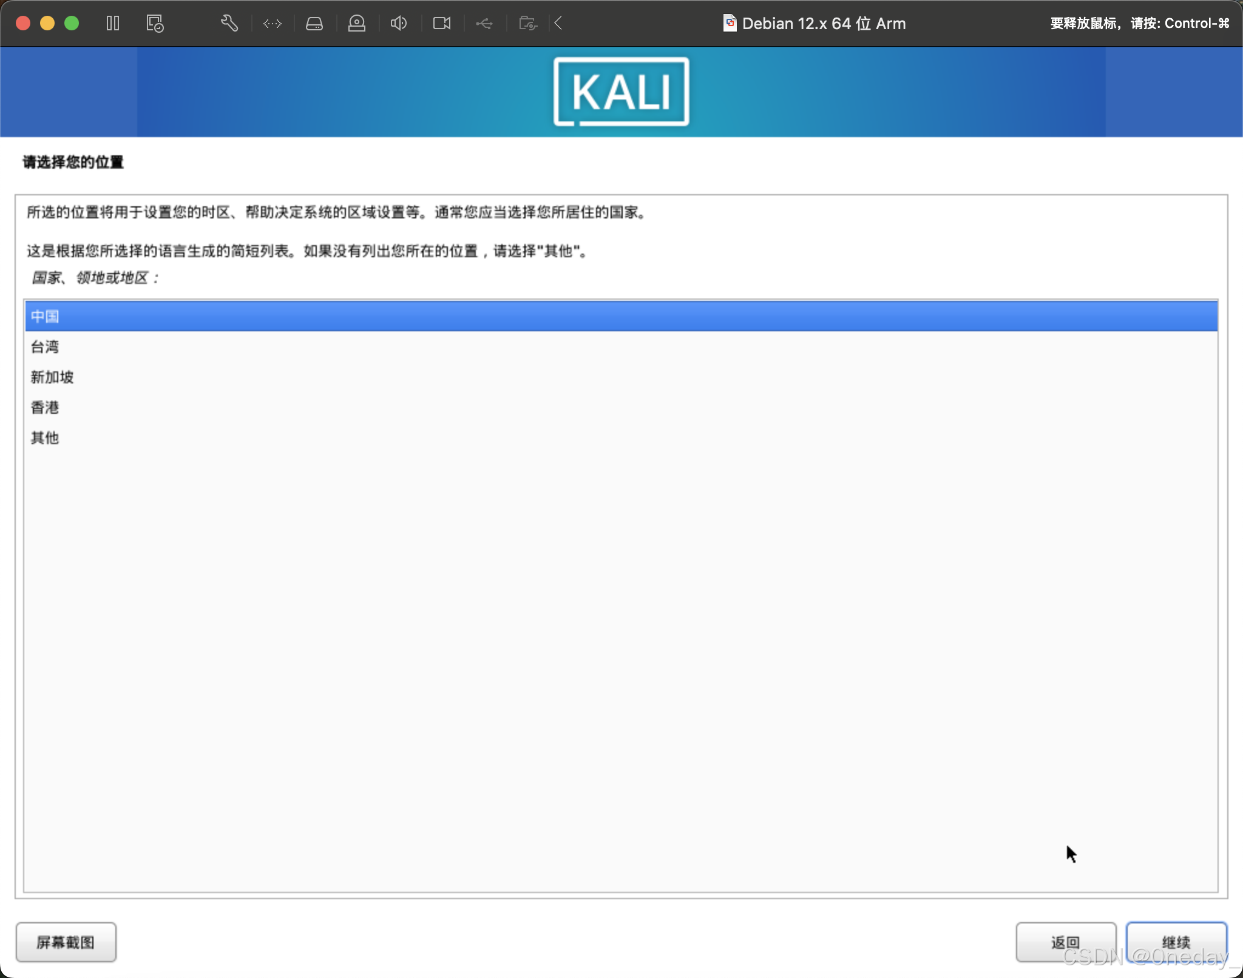Click the 返回 back button
The height and width of the screenshot is (978, 1243).
[1066, 942]
